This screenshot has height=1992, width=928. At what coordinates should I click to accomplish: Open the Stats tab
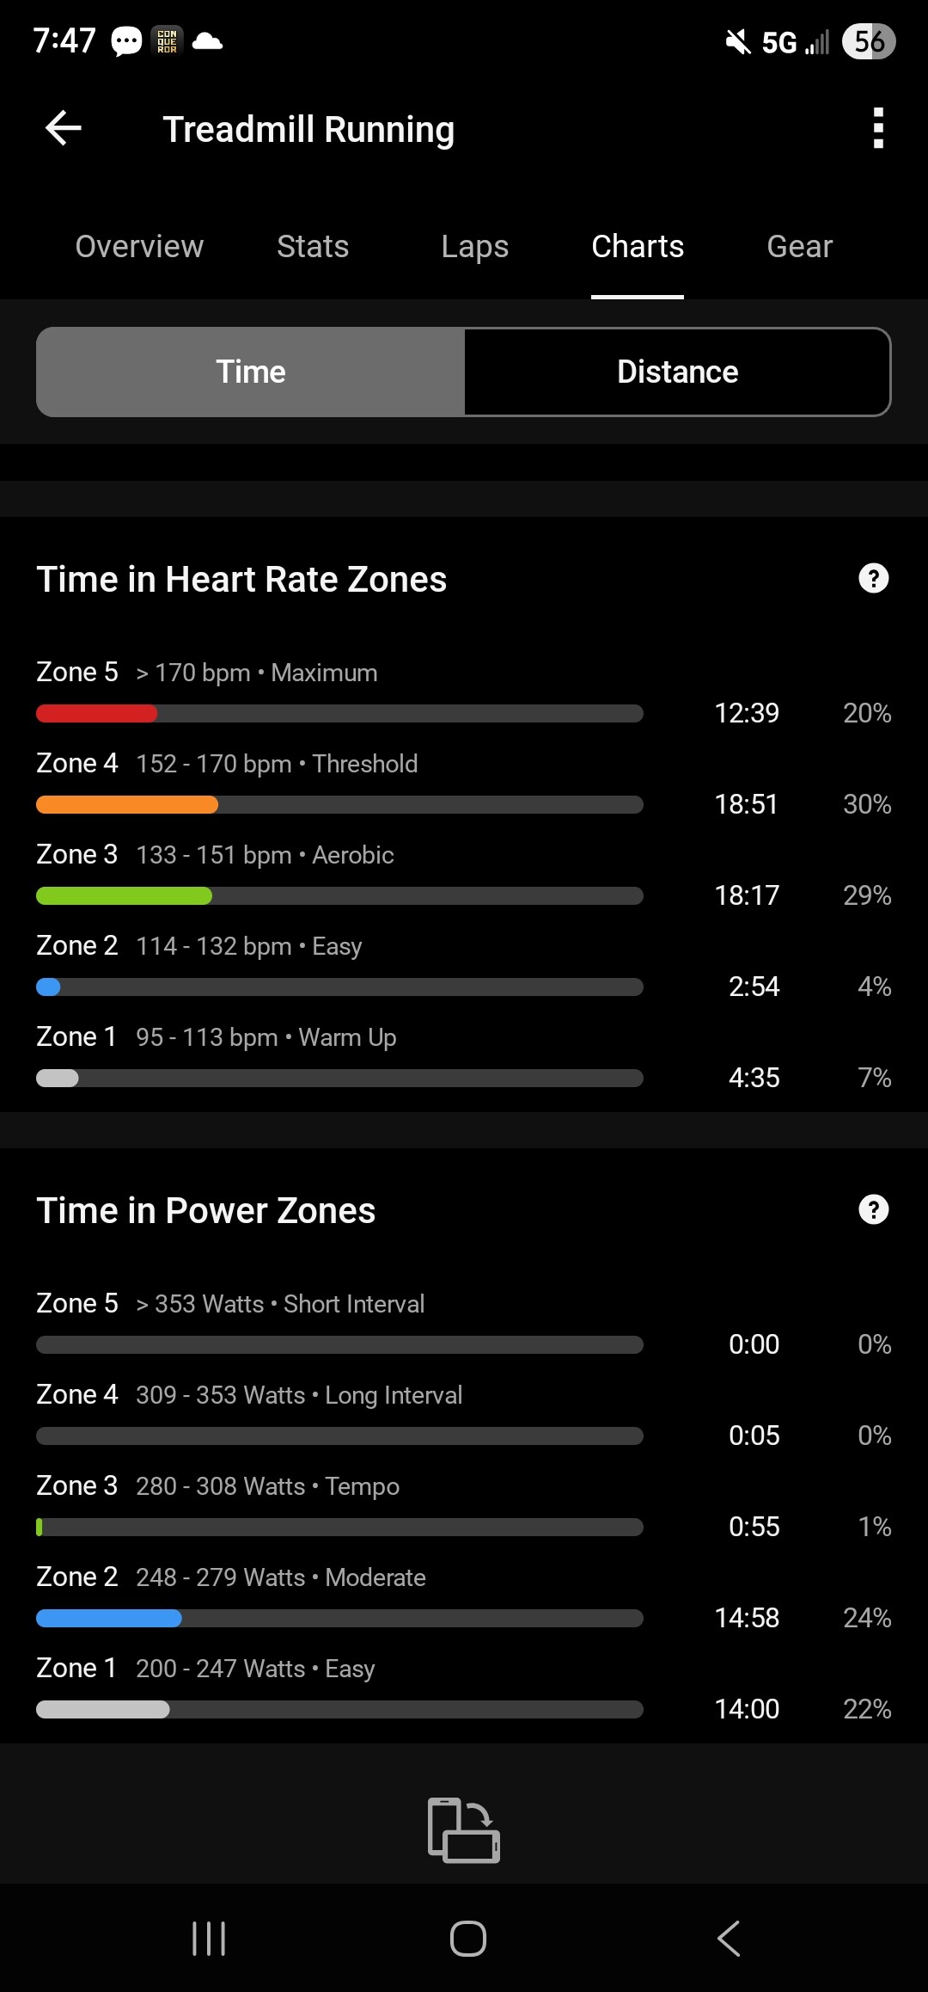[313, 247]
